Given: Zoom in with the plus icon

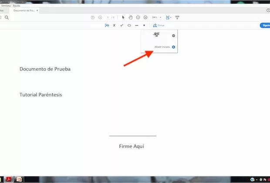Looking at the screenshot, I should click(145, 17).
